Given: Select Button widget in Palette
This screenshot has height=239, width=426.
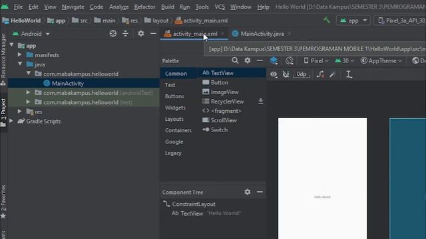Looking at the screenshot, I should click(x=215, y=82).
